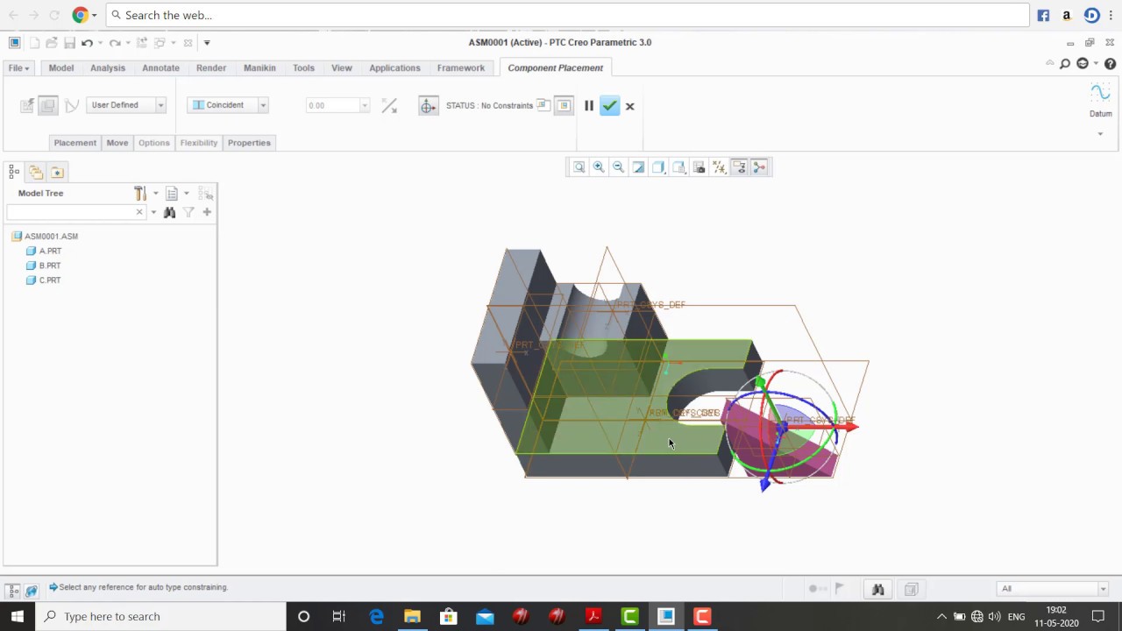Click the Datum button in the ribbon
This screenshot has width=1122, height=631.
tap(1100, 102)
